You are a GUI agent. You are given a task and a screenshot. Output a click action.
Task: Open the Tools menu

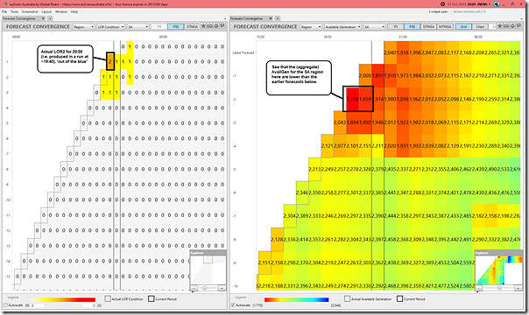point(15,11)
